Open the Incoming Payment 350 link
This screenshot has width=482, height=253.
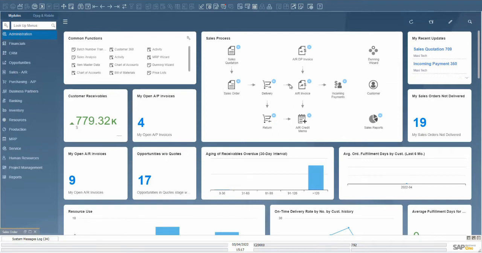[435, 64]
